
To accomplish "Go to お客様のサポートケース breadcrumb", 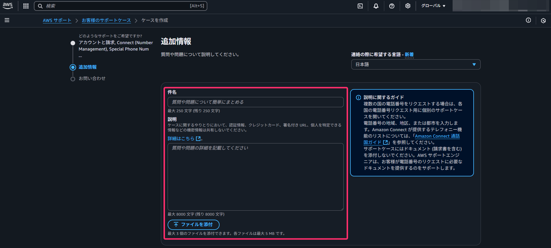I will pyautogui.click(x=106, y=20).
